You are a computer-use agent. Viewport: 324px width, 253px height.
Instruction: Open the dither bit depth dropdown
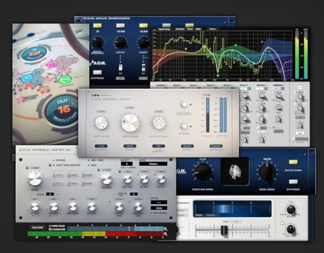coord(159,208)
